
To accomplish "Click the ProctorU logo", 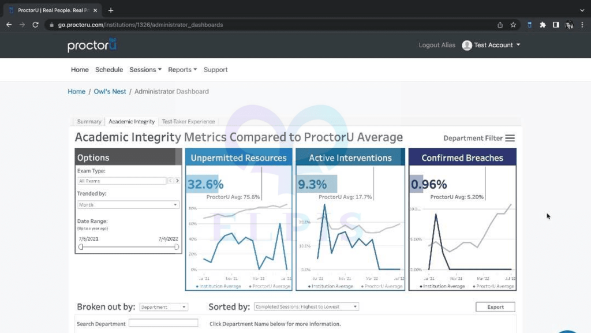I will [92, 45].
